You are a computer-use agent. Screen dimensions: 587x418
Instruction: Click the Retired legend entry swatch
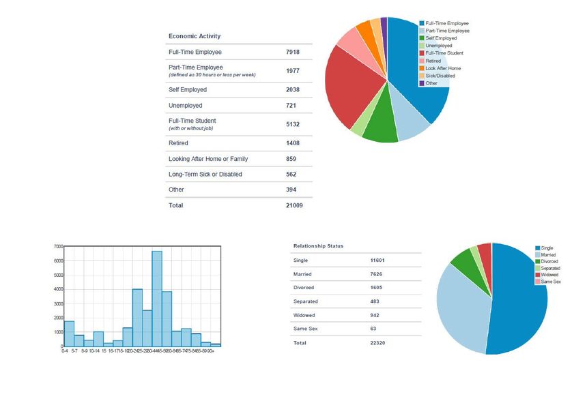coord(422,61)
